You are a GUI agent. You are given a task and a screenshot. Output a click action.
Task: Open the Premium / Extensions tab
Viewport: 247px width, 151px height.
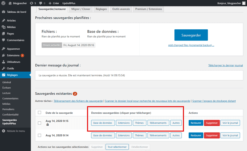tap(149, 9)
